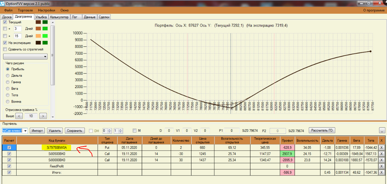Enable Сравнить со стратегией checkbox
The width and height of the screenshot is (387, 184).
5,49
